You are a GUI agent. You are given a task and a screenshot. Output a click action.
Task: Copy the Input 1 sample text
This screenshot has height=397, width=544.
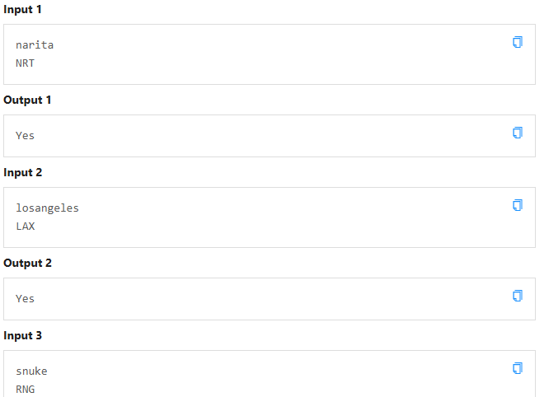click(x=518, y=42)
